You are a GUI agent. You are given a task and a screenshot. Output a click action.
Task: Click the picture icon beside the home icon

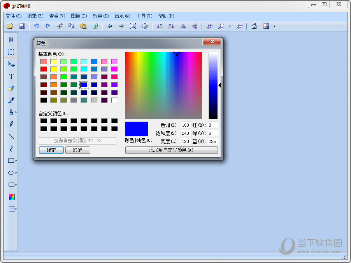point(266,26)
